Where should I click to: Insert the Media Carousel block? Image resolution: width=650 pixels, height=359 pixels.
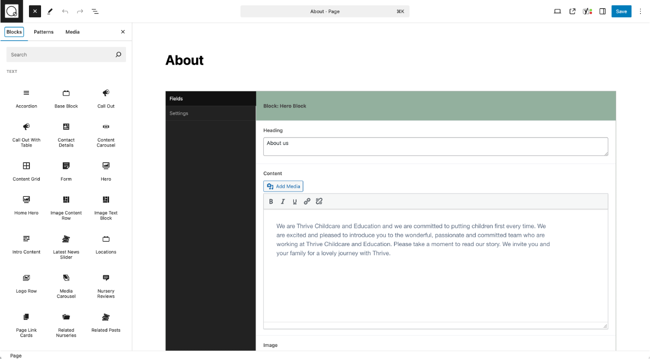point(66,286)
